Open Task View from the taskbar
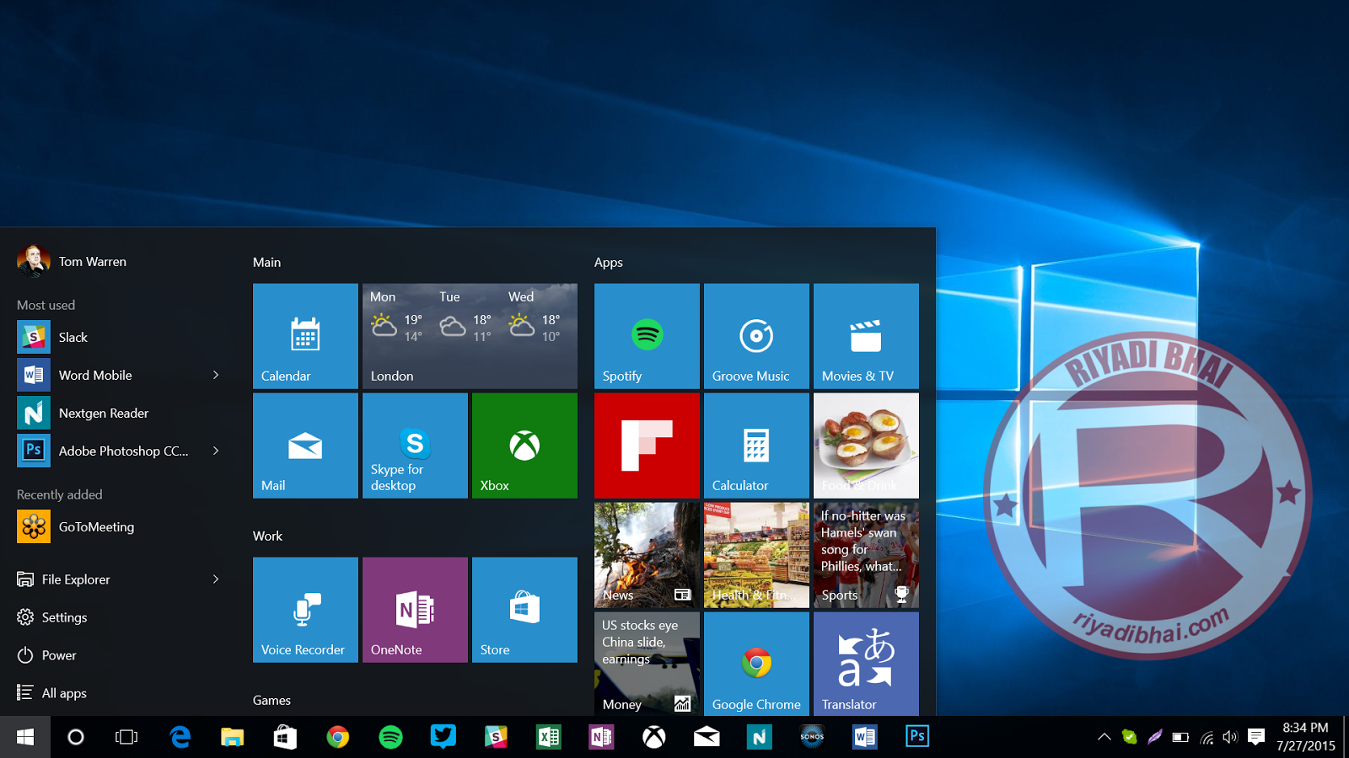This screenshot has width=1349, height=758. pos(126,737)
